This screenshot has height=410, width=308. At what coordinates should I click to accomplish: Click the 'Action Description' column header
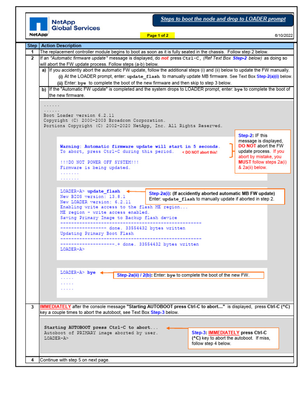[61, 46]
